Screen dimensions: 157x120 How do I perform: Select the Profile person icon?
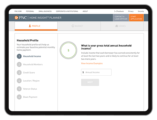coord(30,26)
